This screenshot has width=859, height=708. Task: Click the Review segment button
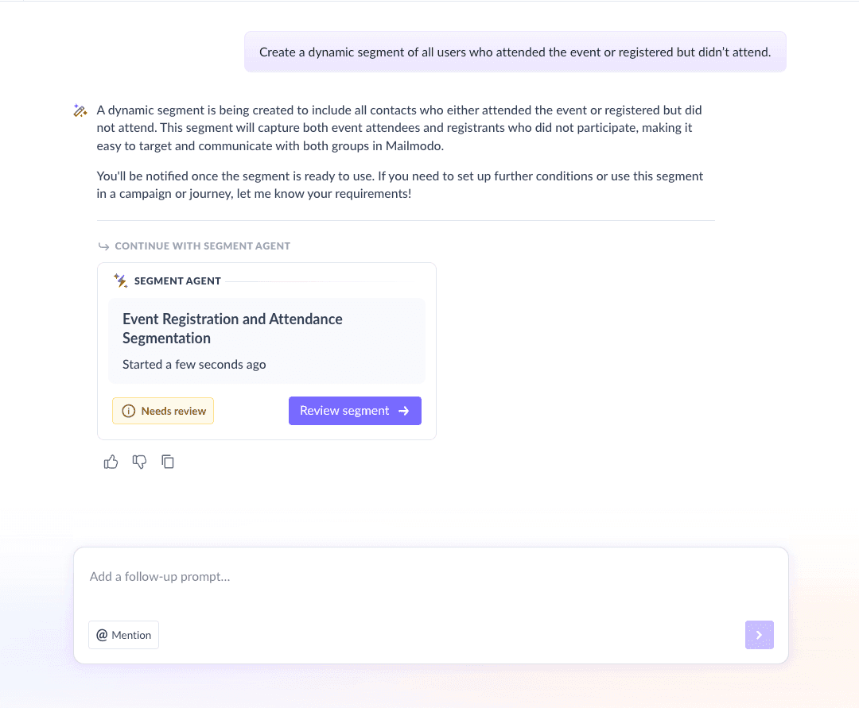coord(355,411)
